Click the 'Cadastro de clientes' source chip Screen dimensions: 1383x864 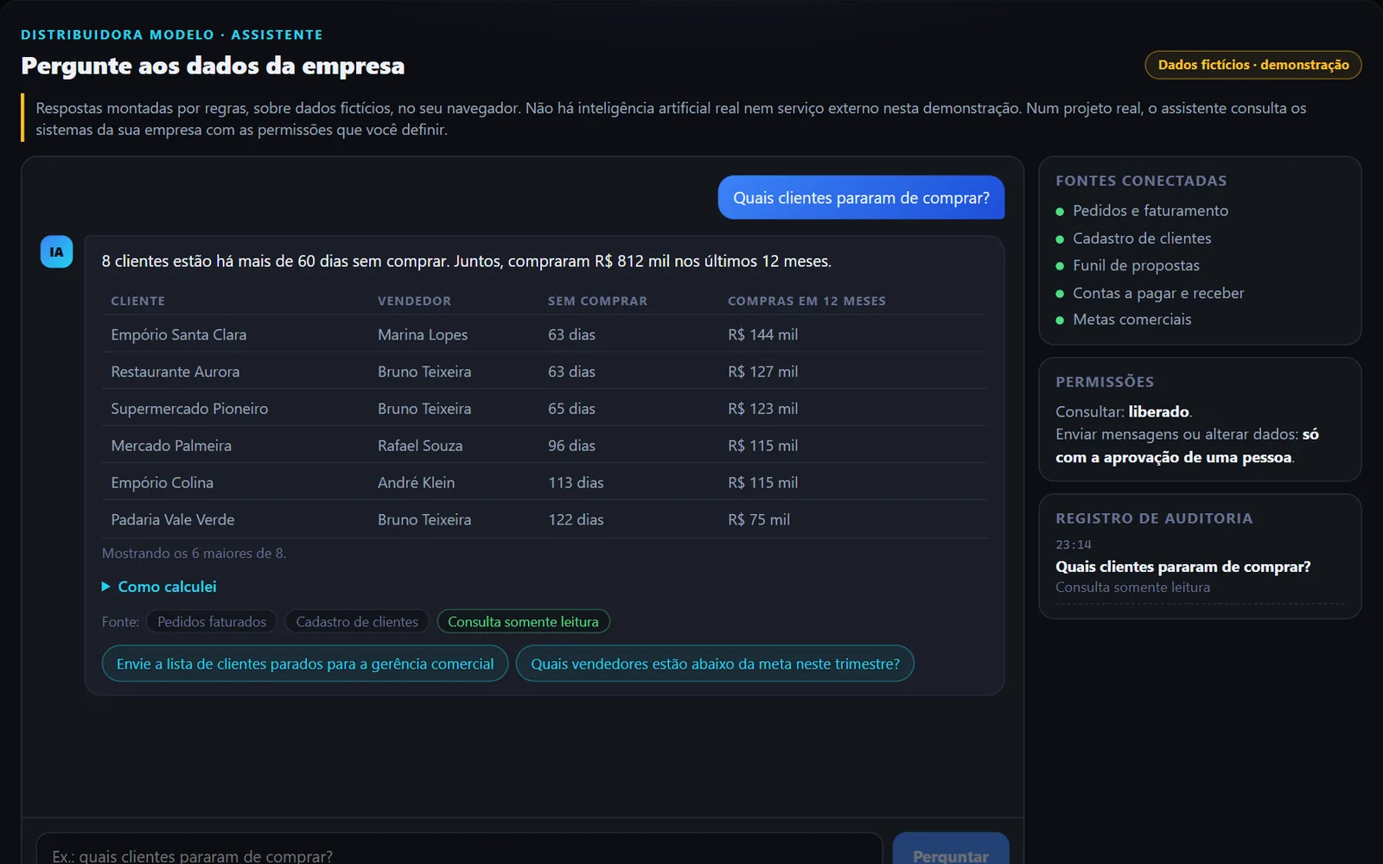[357, 621]
